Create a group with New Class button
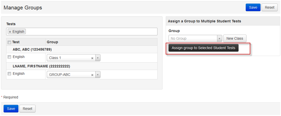This screenshot has width=281, height=116. point(235,39)
